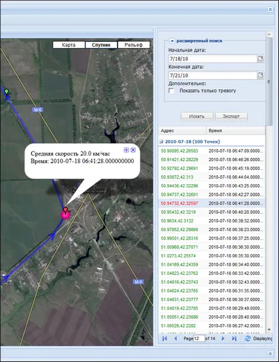Open the start date calendar picker
This screenshot has width=279, height=362.
pyautogui.click(x=260, y=58)
